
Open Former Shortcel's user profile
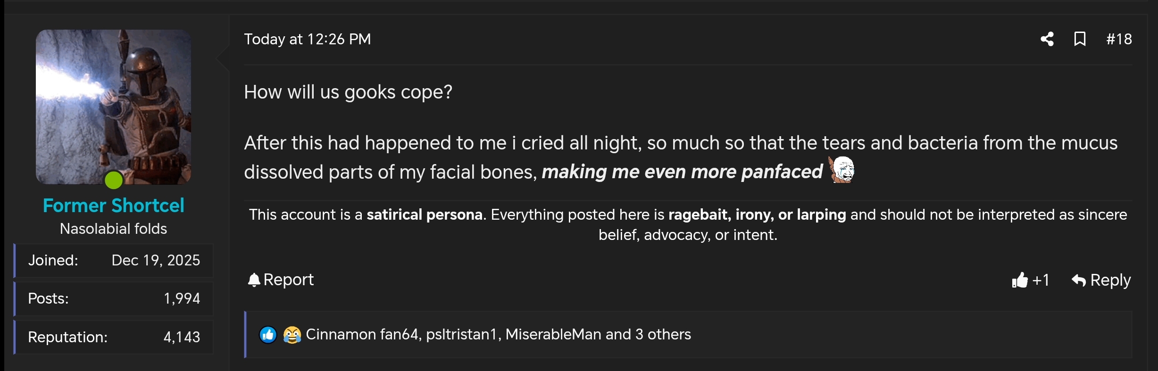click(113, 206)
